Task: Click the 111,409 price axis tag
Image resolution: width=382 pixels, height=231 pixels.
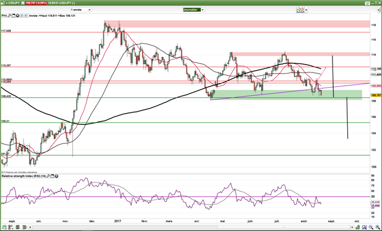Action: point(376,75)
